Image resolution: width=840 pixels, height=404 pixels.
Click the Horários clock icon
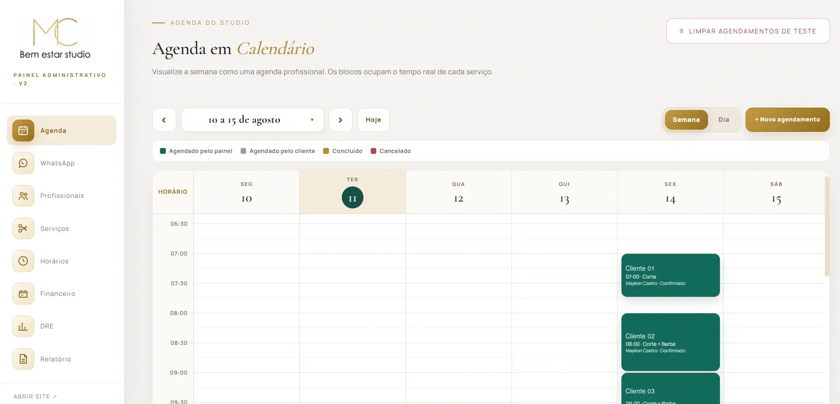(x=23, y=261)
